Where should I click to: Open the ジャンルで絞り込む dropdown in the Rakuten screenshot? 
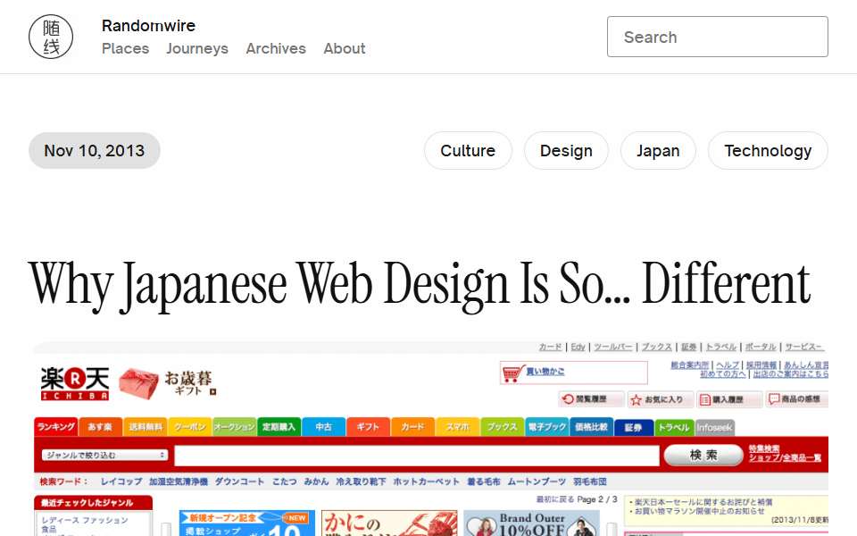[104, 455]
